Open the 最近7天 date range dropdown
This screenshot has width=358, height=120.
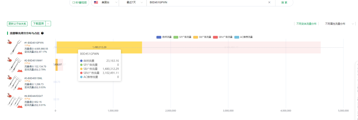(133, 2)
